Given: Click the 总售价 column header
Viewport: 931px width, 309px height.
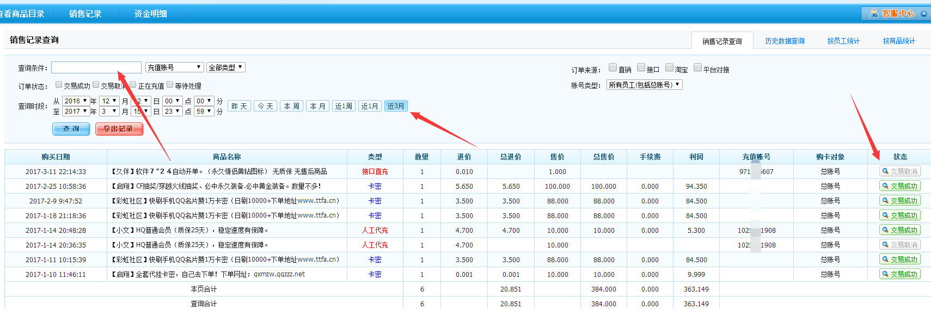Looking at the screenshot, I should click(x=604, y=157).
